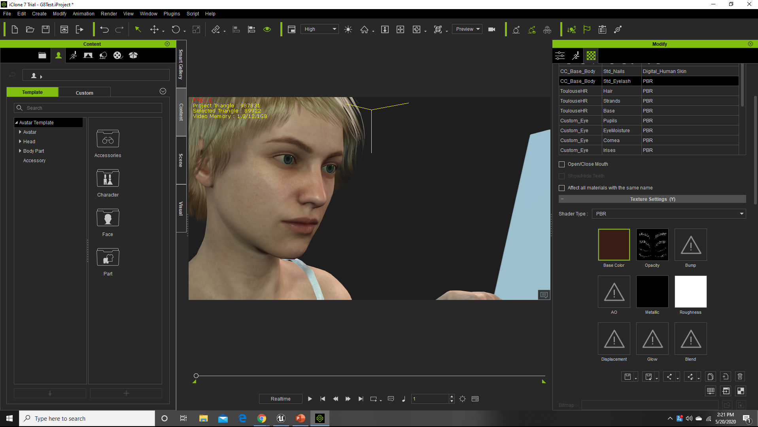Check Affect all materials with same name
Image resolution: width=758 pixels, height=427 pixels.
(561, 188)
